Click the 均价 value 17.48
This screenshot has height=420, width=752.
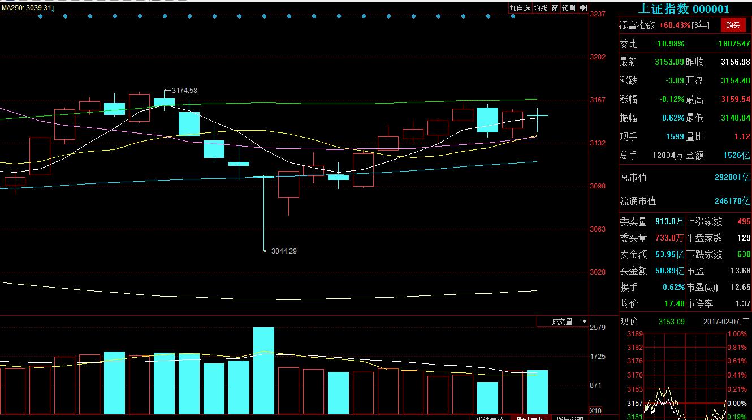(674, 303)
